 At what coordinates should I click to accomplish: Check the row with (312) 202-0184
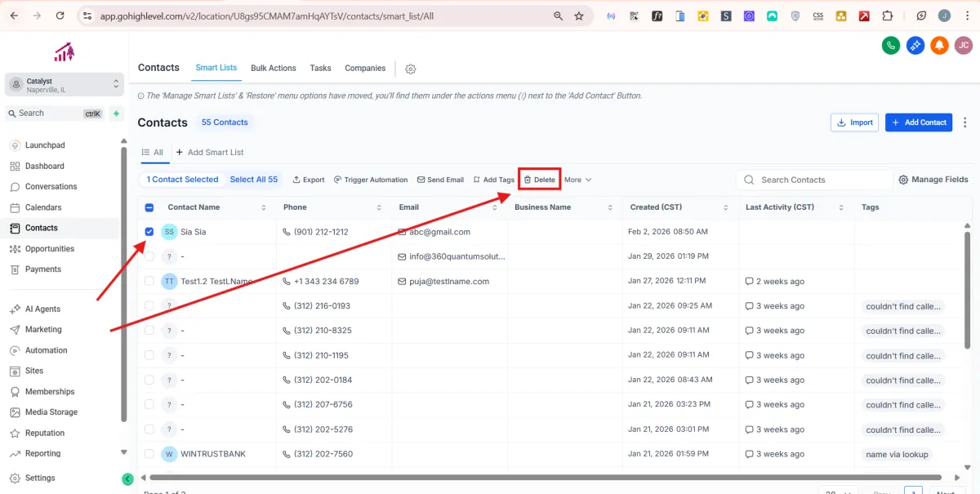point(149,380)
